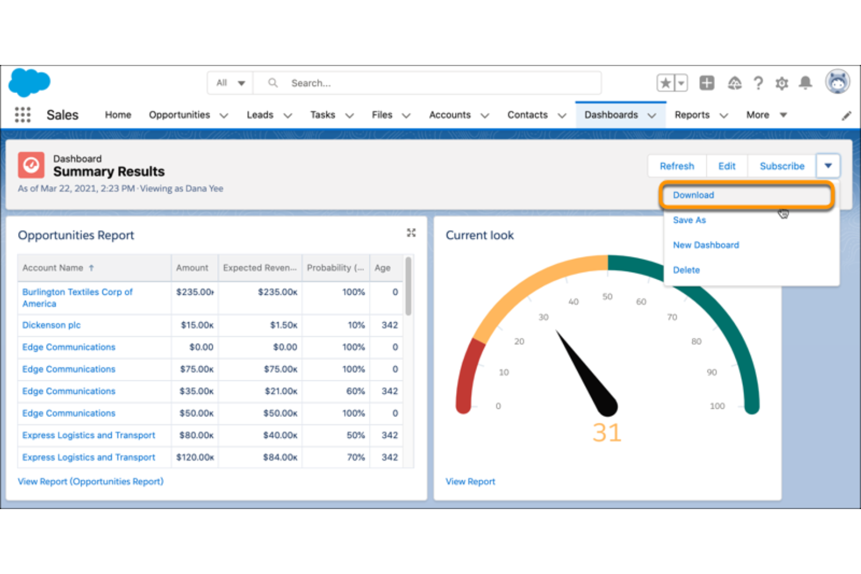Open Edge Communications link in $35.00K row

(69, 391)
